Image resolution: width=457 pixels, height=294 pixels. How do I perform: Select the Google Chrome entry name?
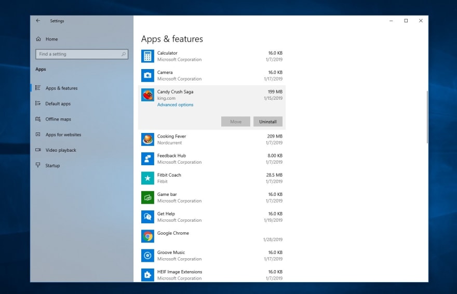pos(173,233)
